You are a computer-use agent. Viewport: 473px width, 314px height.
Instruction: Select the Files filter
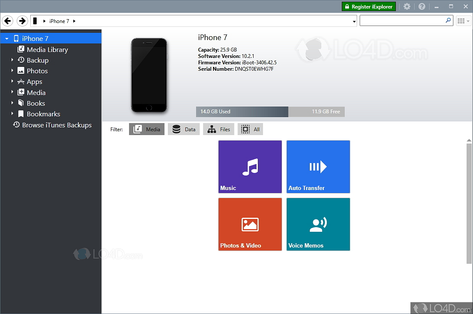(x=219, y=130)
